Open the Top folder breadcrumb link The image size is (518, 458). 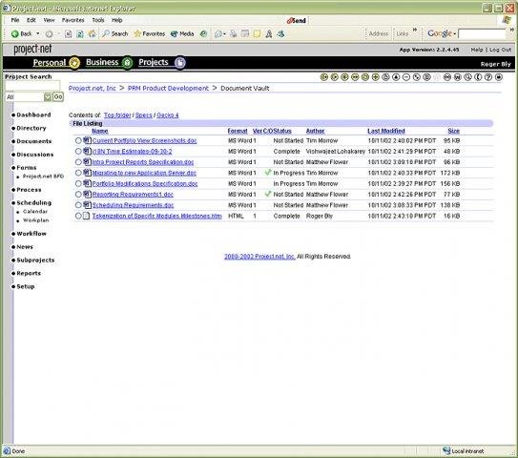point(117,115)
